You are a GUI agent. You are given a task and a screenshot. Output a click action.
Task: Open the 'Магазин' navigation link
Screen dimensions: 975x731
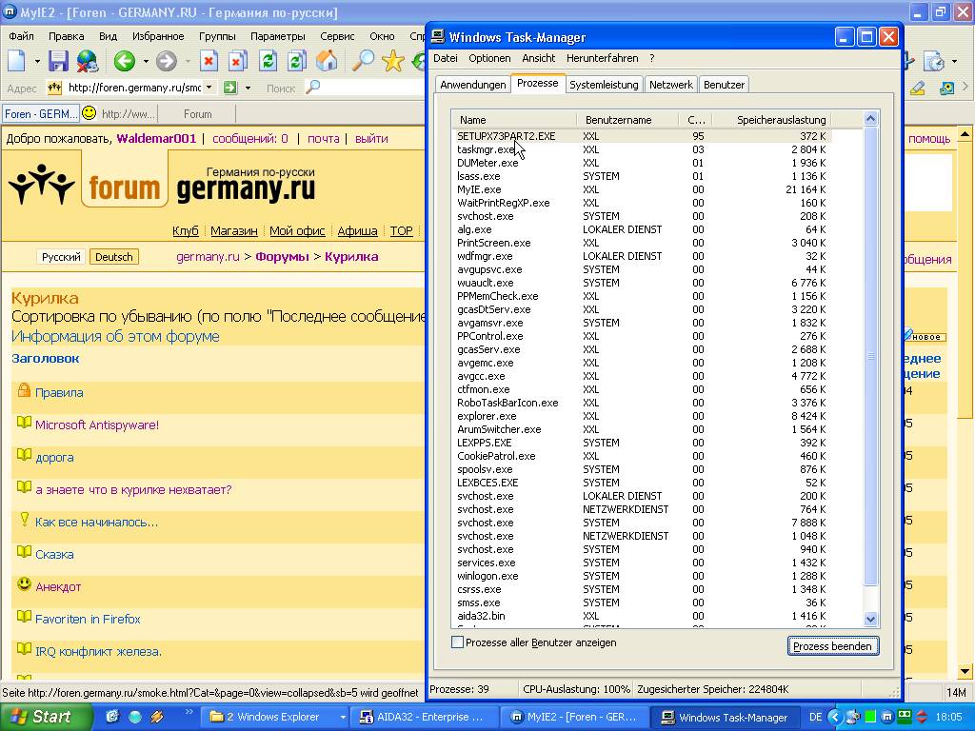(x=234, y=230)
